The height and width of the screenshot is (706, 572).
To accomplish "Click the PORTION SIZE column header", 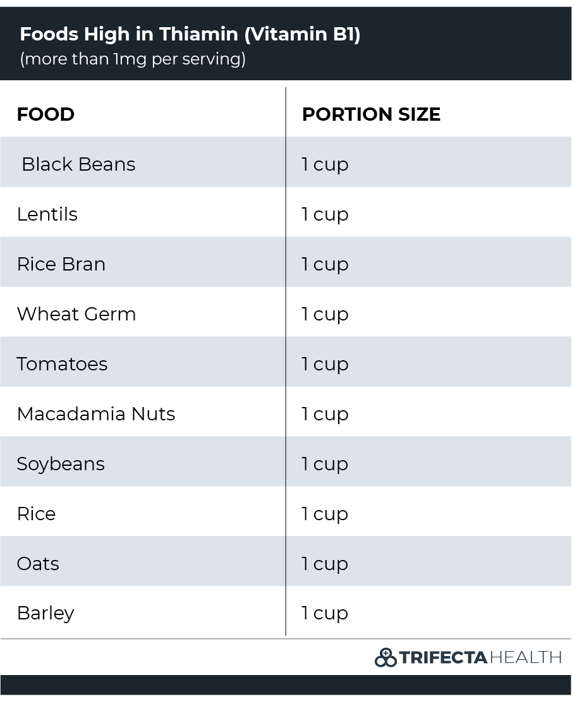I will (x=371, y=114).
